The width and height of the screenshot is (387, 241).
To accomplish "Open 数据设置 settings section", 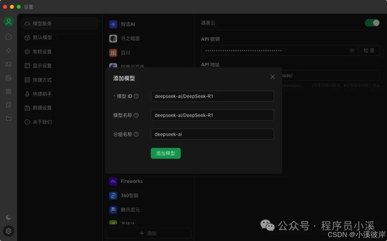I will click(60, 108).
